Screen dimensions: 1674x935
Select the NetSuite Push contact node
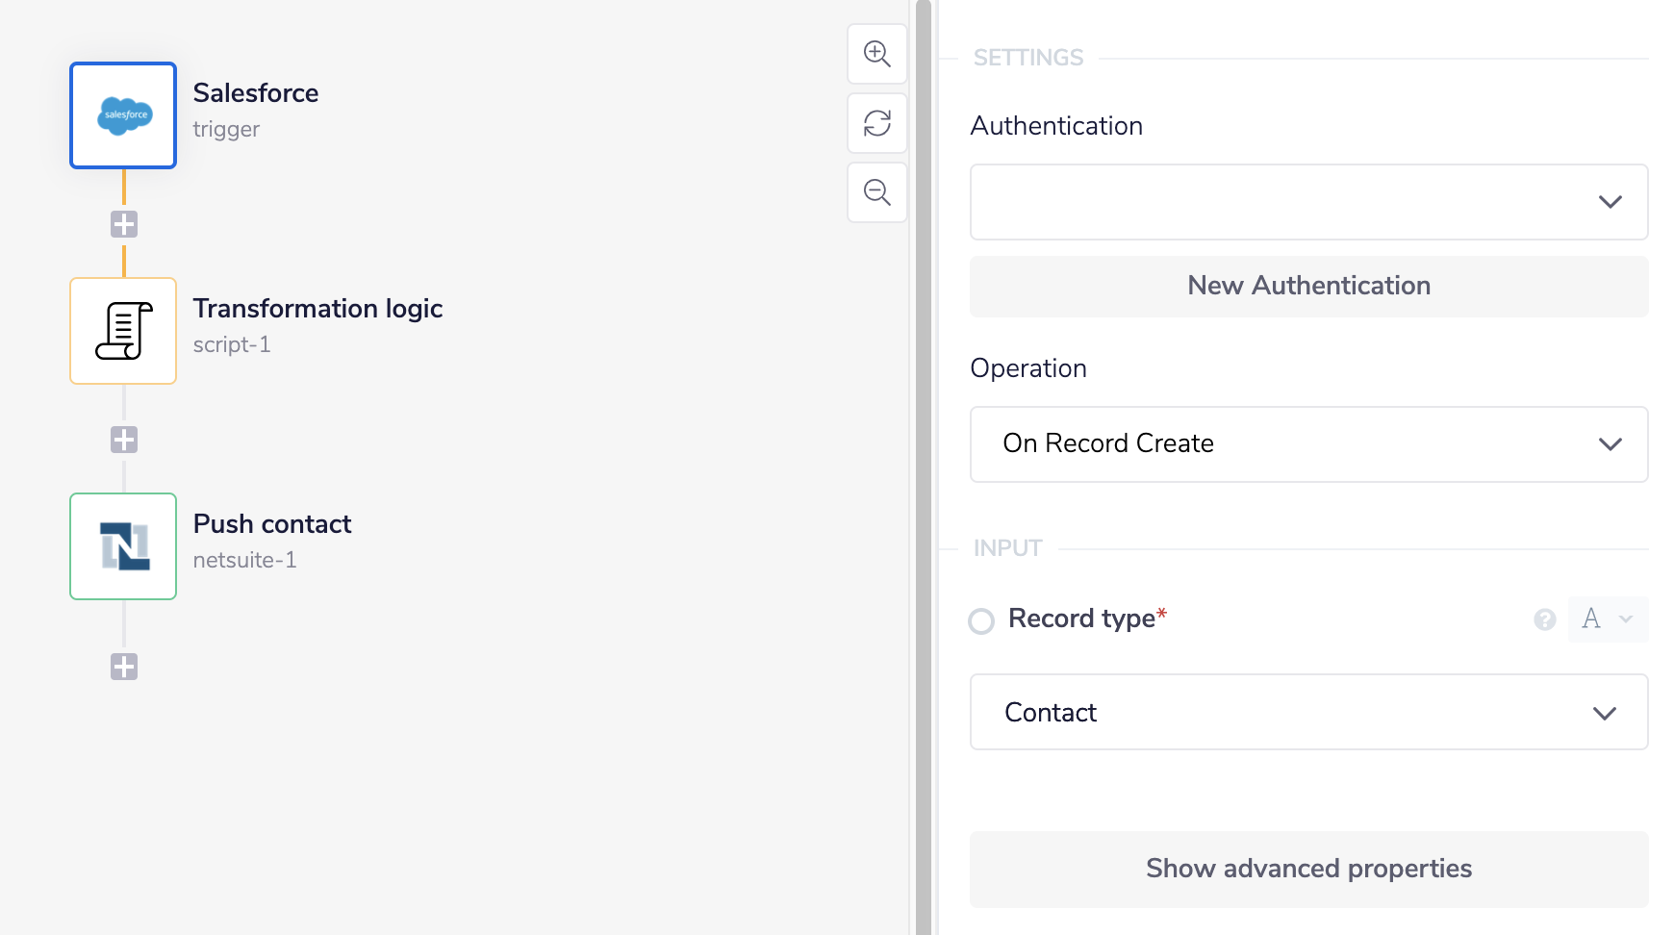pos(122,545)
